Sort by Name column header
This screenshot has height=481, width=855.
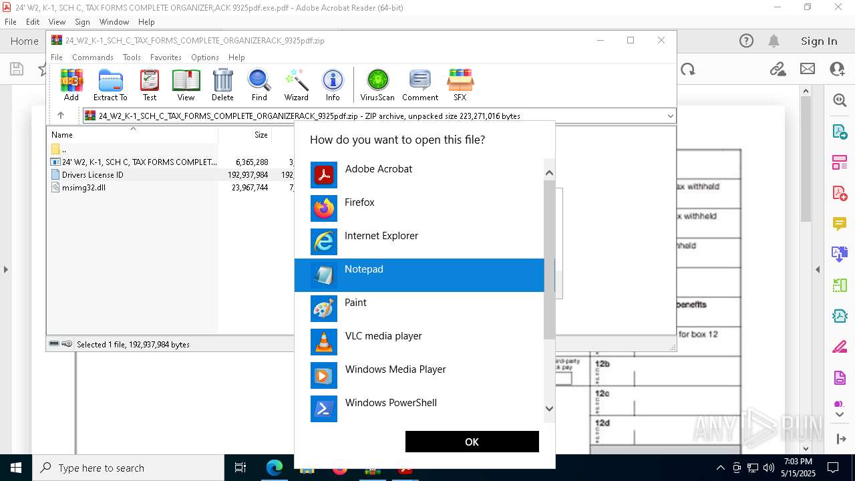(132, 134)
